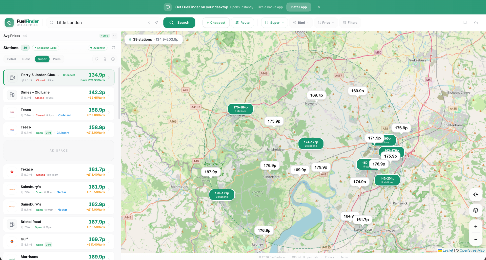The height and width of the screenshot is (260, 486).
Task: Open the 10mi radius dropdown
Action: pyautogui.click(x=301, y=23)
